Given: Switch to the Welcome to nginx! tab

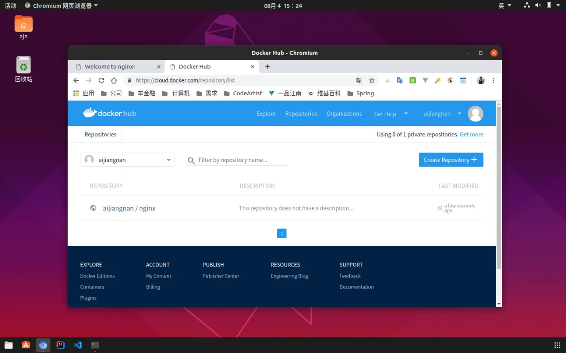Looking at the screenshot, I should click(117, 67).
